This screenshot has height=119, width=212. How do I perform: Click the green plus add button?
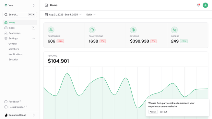tap(206, 5)
